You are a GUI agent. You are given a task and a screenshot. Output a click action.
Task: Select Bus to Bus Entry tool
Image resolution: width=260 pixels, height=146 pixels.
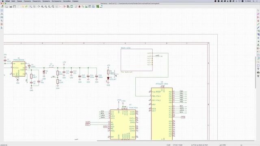tap(258, 34)
